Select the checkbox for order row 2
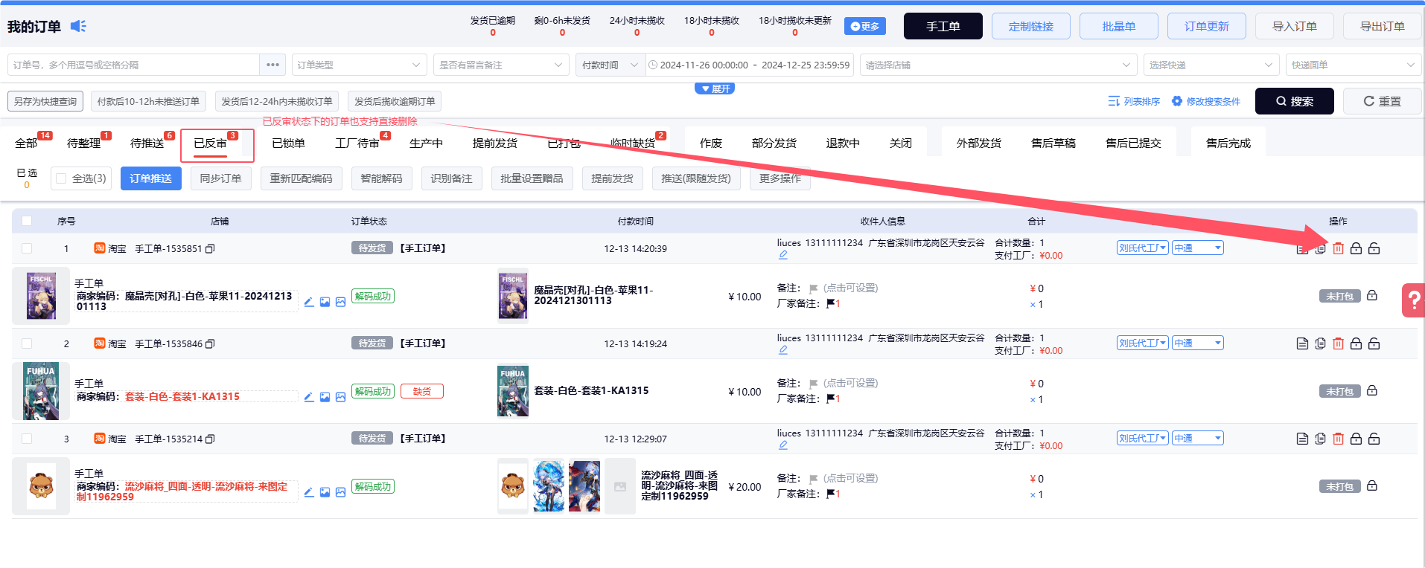Screen dimensions: 1425x568 (x=27, y=343)
